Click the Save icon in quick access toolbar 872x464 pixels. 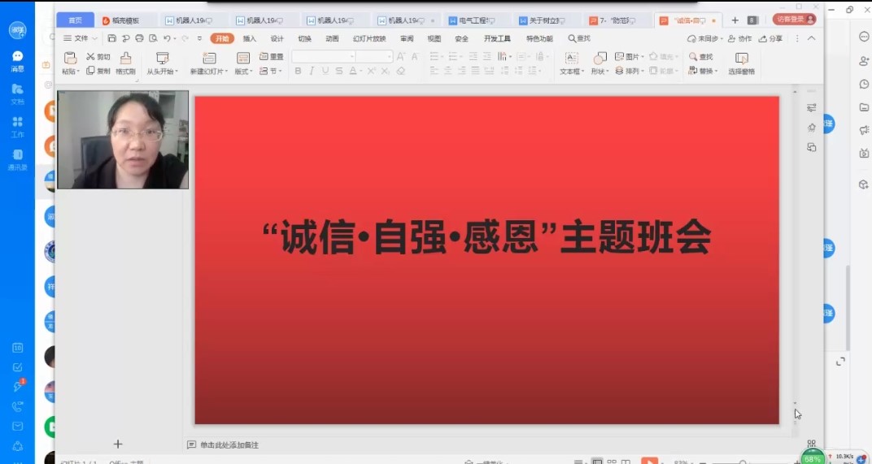[x=111, y=38]
